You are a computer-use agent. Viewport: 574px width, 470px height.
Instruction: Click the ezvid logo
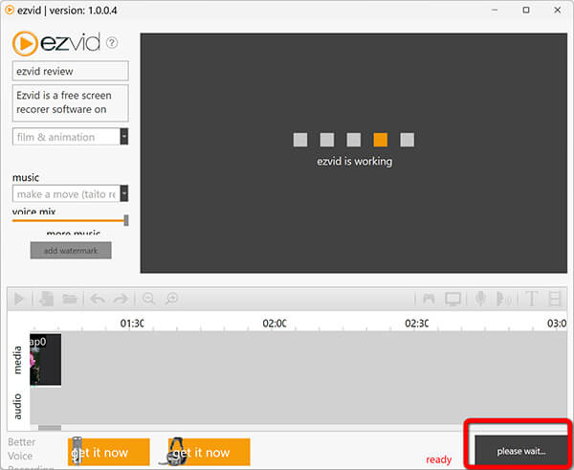[56, 43]
